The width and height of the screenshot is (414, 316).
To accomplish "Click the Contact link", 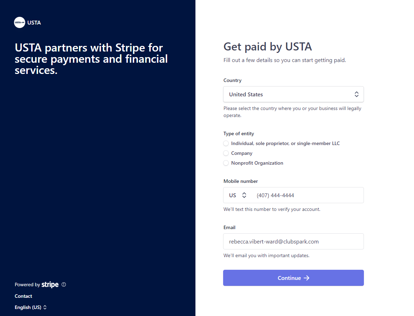I will (x=23, y=296).
